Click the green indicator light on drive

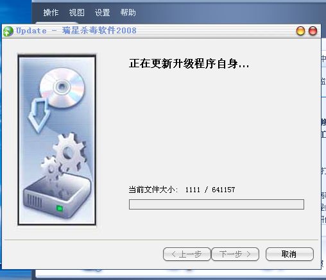(60, 208)
